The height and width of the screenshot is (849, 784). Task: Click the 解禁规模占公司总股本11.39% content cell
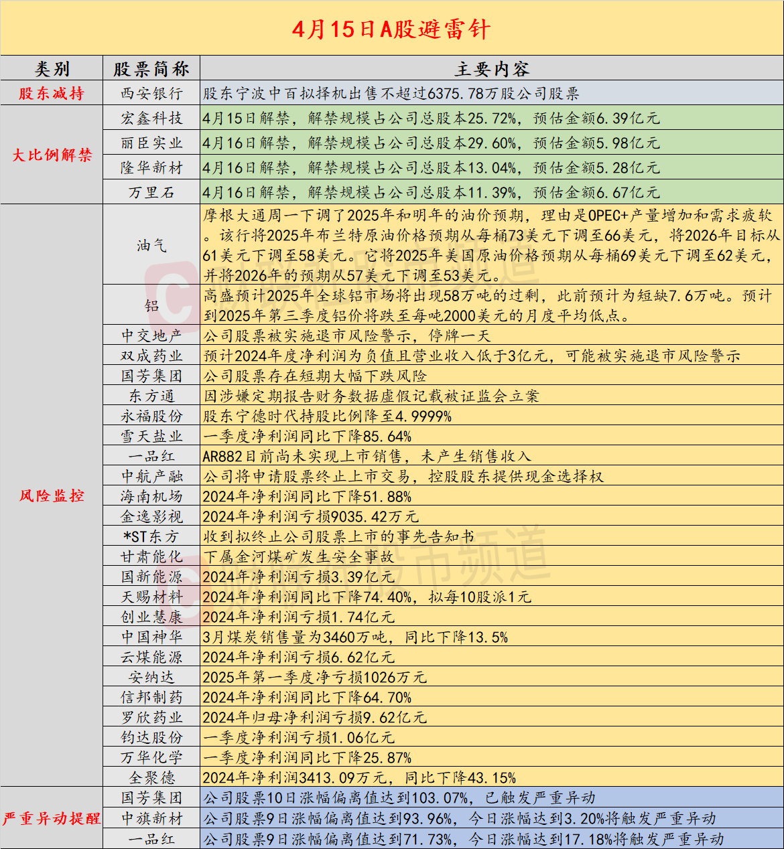(492, 192)
